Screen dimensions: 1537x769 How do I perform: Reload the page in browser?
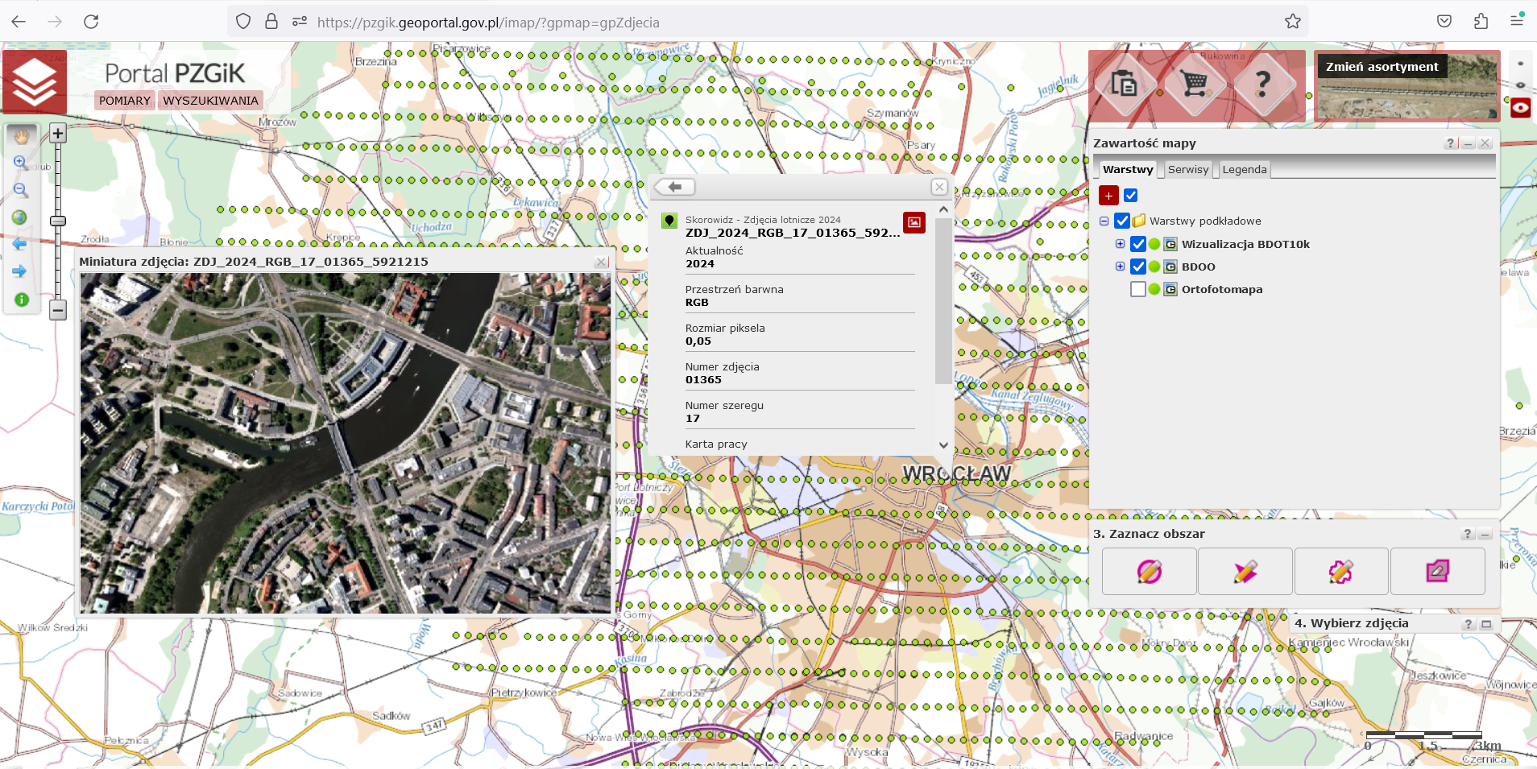91,22
